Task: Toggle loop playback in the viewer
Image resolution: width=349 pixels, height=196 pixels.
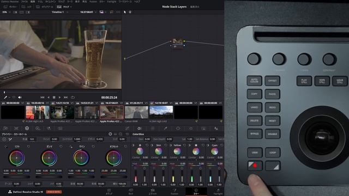Action: (73, 97)
